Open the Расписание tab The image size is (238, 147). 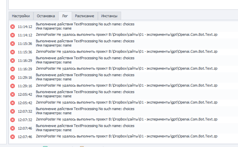84,16
